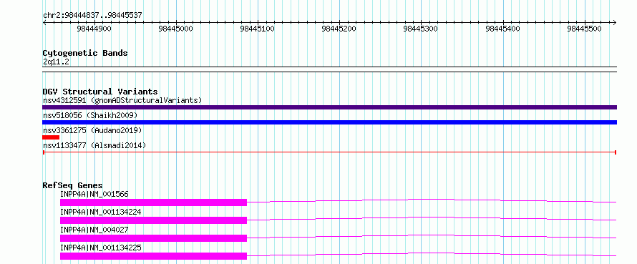This screenshot has height=264, width=637.
Task: Click the NM_001566 intron line
Action: (432, 200)
